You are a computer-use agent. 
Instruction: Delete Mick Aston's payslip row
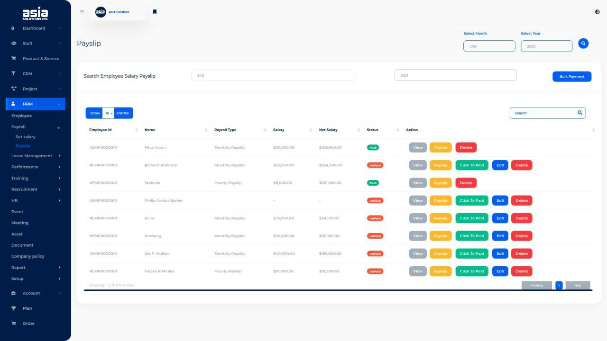[x=466, y=147]
